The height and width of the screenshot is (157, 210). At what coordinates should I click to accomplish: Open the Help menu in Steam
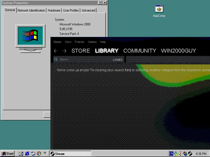(103, 42)
